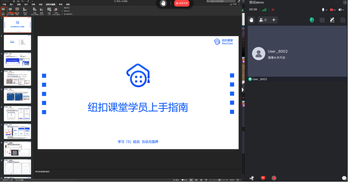Collapse the ribbon with chevron arrow
Screen dimensions: 348x182
click(239, 4)
